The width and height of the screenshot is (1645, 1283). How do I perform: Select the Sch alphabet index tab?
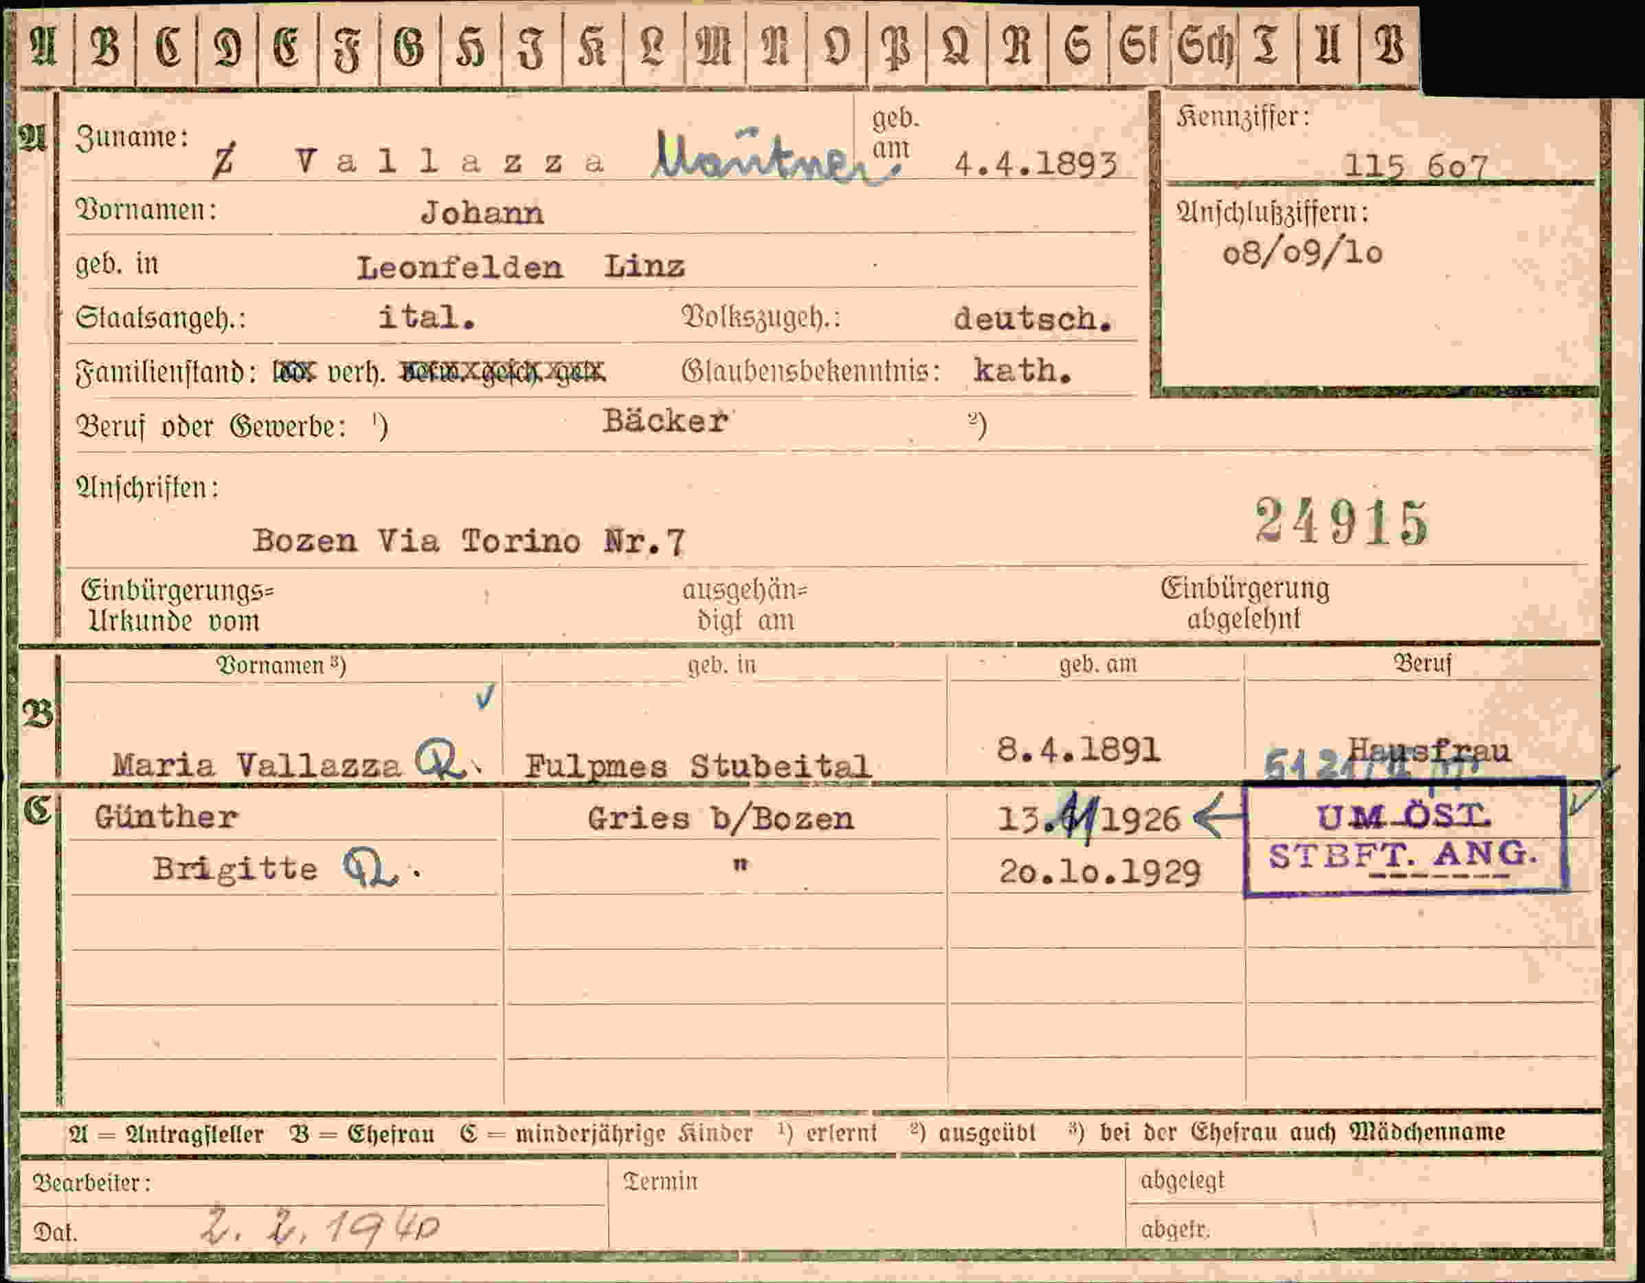coord(1205,47)
